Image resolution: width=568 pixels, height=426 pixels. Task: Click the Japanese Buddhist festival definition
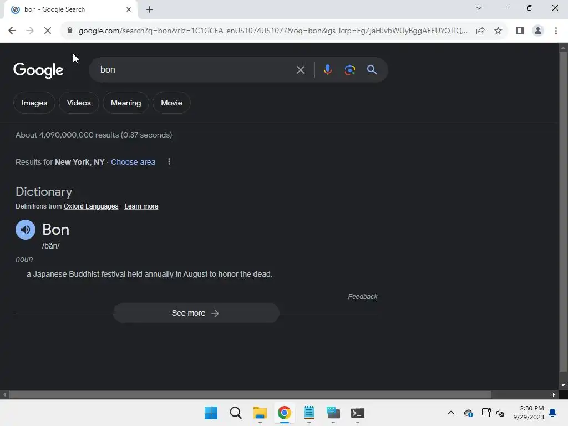tap(149, 274)
